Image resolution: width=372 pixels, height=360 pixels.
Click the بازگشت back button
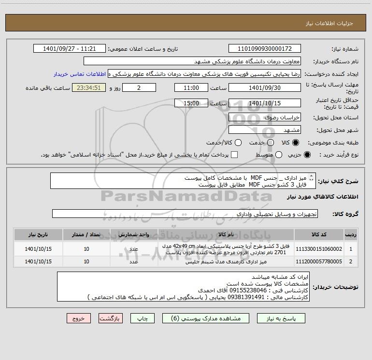tap(111, 318)
